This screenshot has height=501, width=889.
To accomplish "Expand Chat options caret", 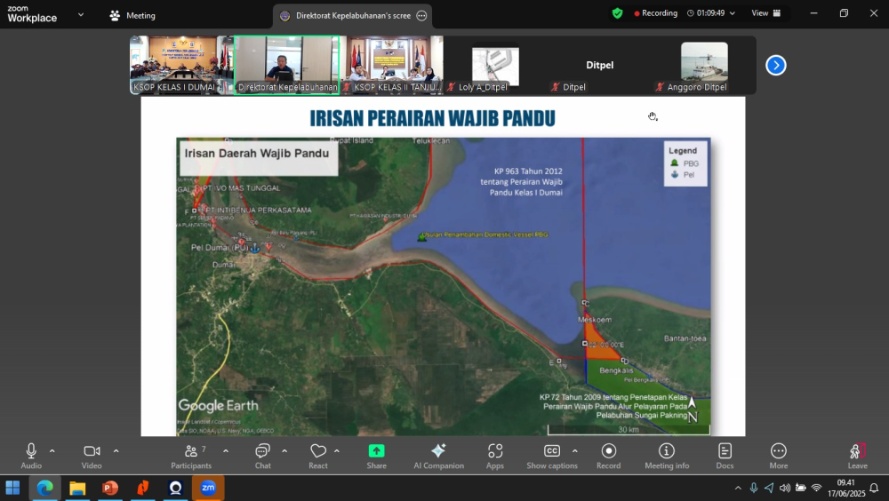I will click(x=284, y=451).
